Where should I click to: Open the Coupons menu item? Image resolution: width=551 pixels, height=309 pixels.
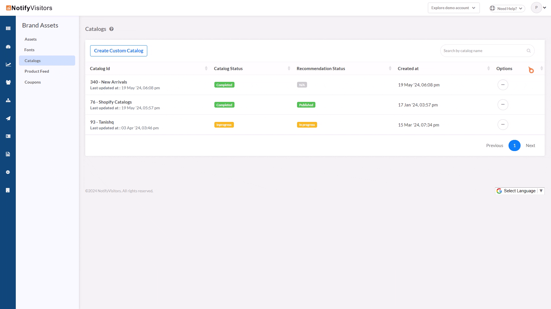coord(33,82)
